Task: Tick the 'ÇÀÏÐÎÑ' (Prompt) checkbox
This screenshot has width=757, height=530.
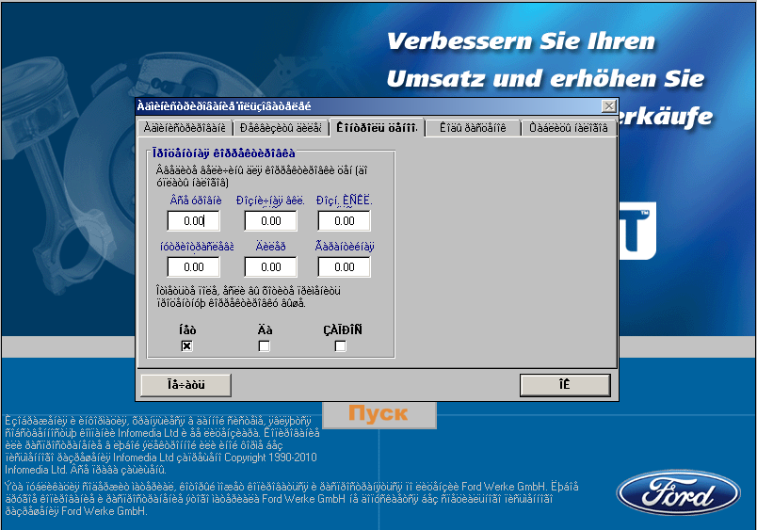Action: click(x=341, y=346)
